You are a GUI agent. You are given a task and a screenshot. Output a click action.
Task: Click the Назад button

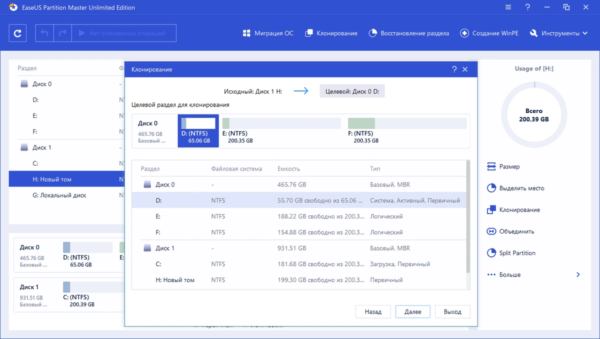point(373,311)
